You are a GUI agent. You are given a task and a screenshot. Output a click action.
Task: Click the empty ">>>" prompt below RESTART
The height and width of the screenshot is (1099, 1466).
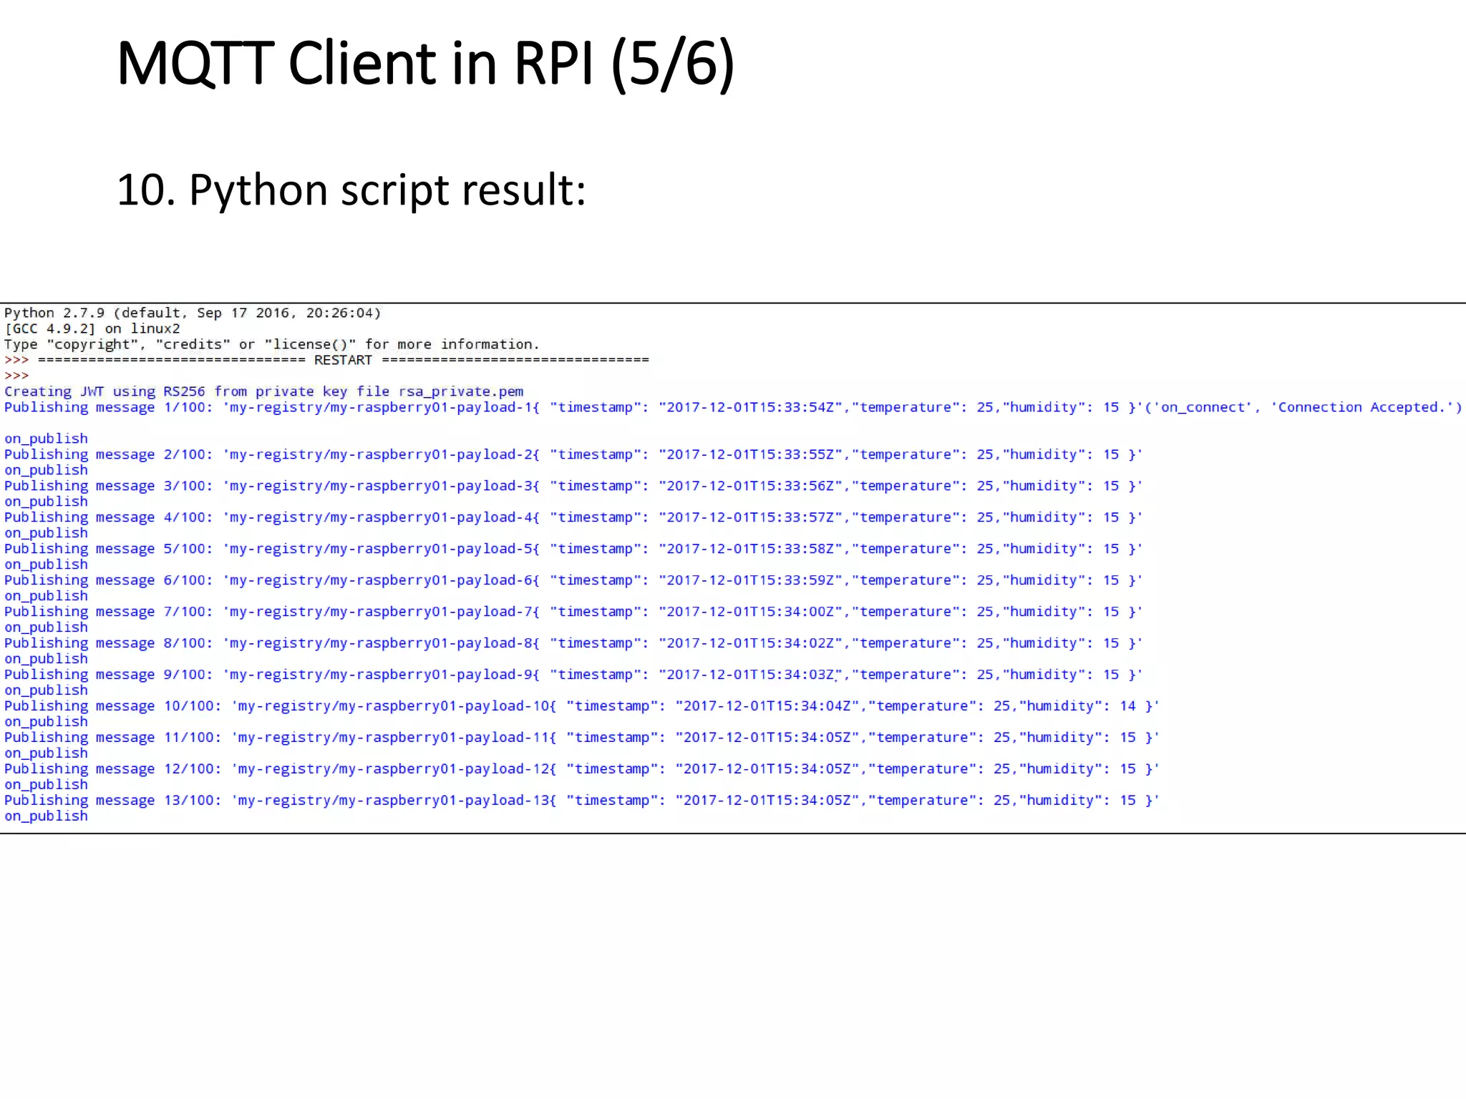point(16,376)
